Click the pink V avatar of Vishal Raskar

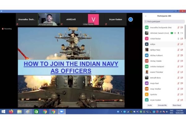(x=147, y=39)
